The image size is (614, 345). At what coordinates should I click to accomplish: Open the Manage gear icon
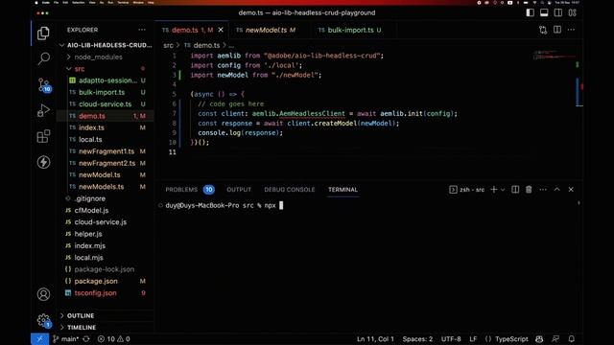43,320
